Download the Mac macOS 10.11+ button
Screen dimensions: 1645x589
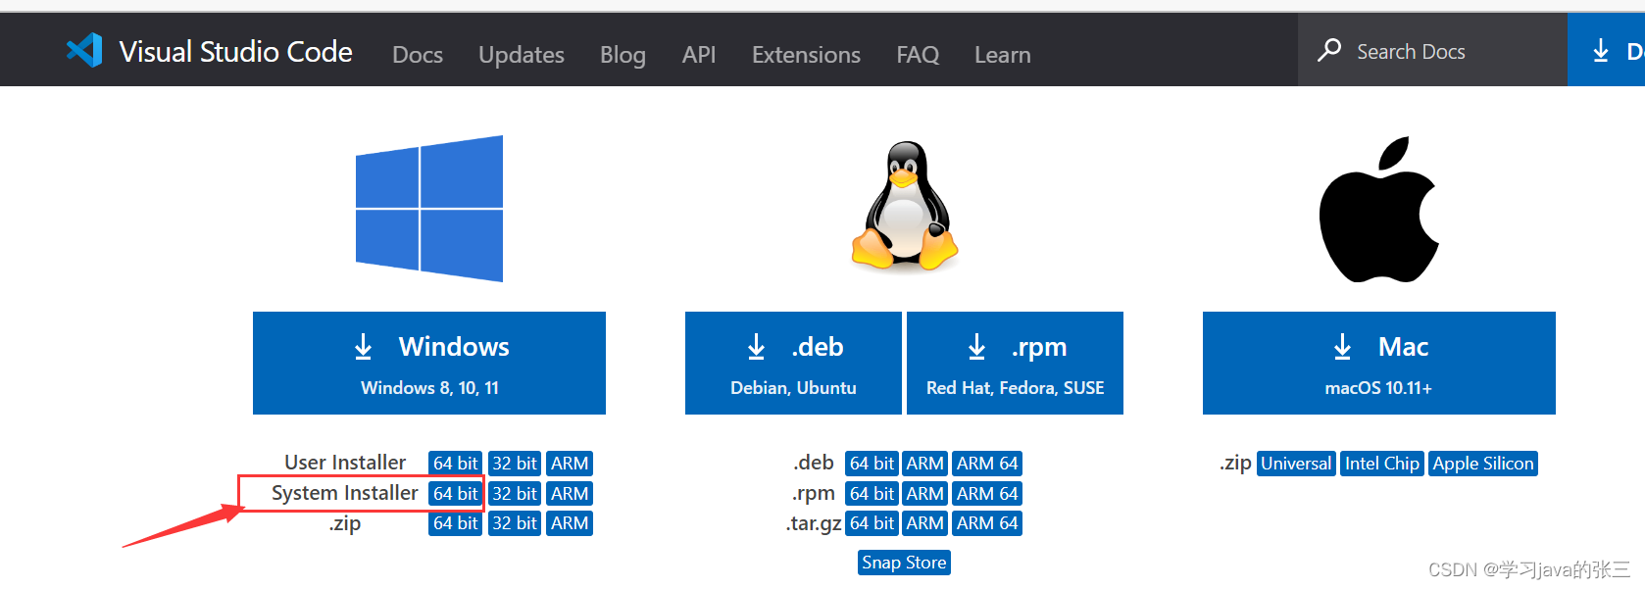coord(1379,363)
